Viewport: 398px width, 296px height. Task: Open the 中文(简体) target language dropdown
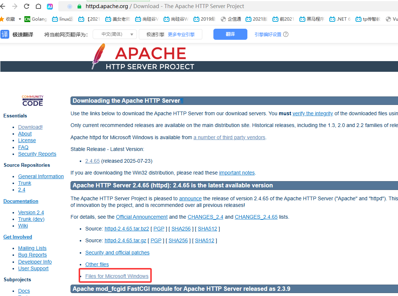pos(115,34)
